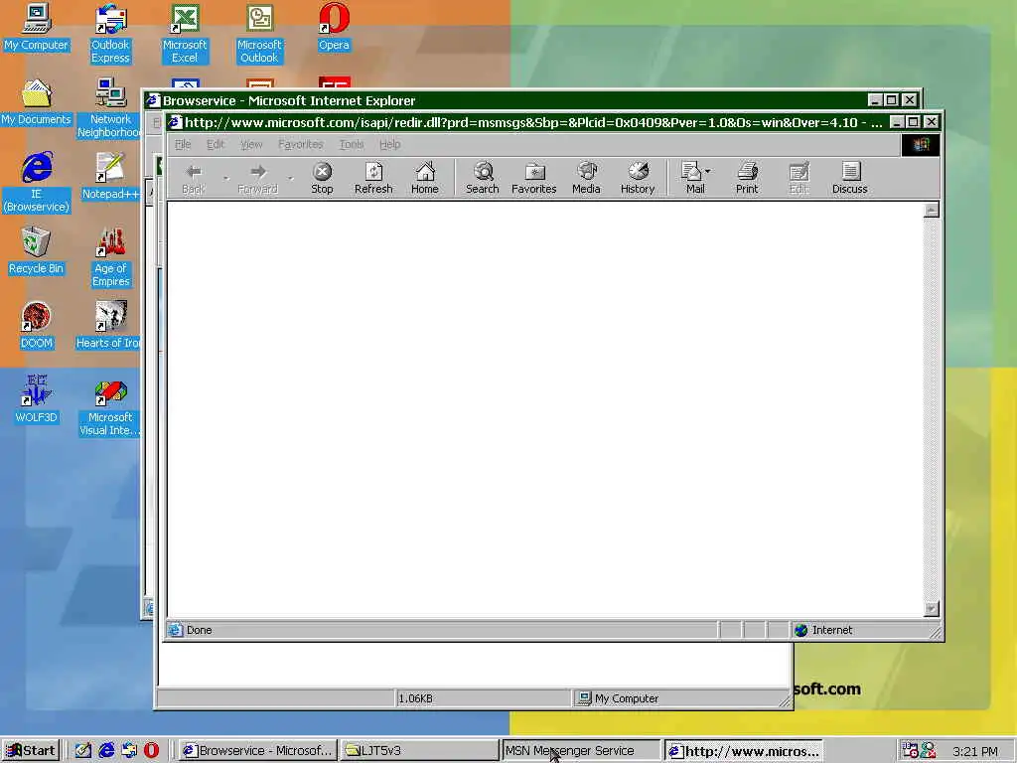
Task: Go to the Home page button
Action: [425, 178]
